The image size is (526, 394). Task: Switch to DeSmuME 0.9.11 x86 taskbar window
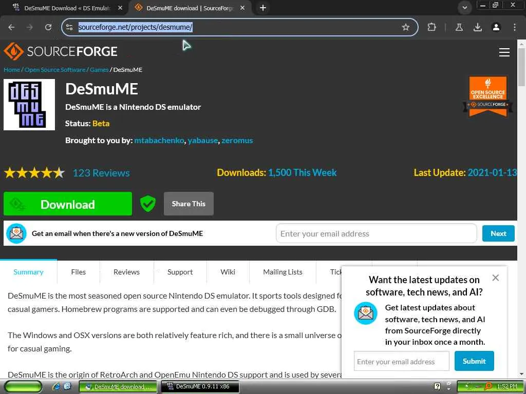200,386
